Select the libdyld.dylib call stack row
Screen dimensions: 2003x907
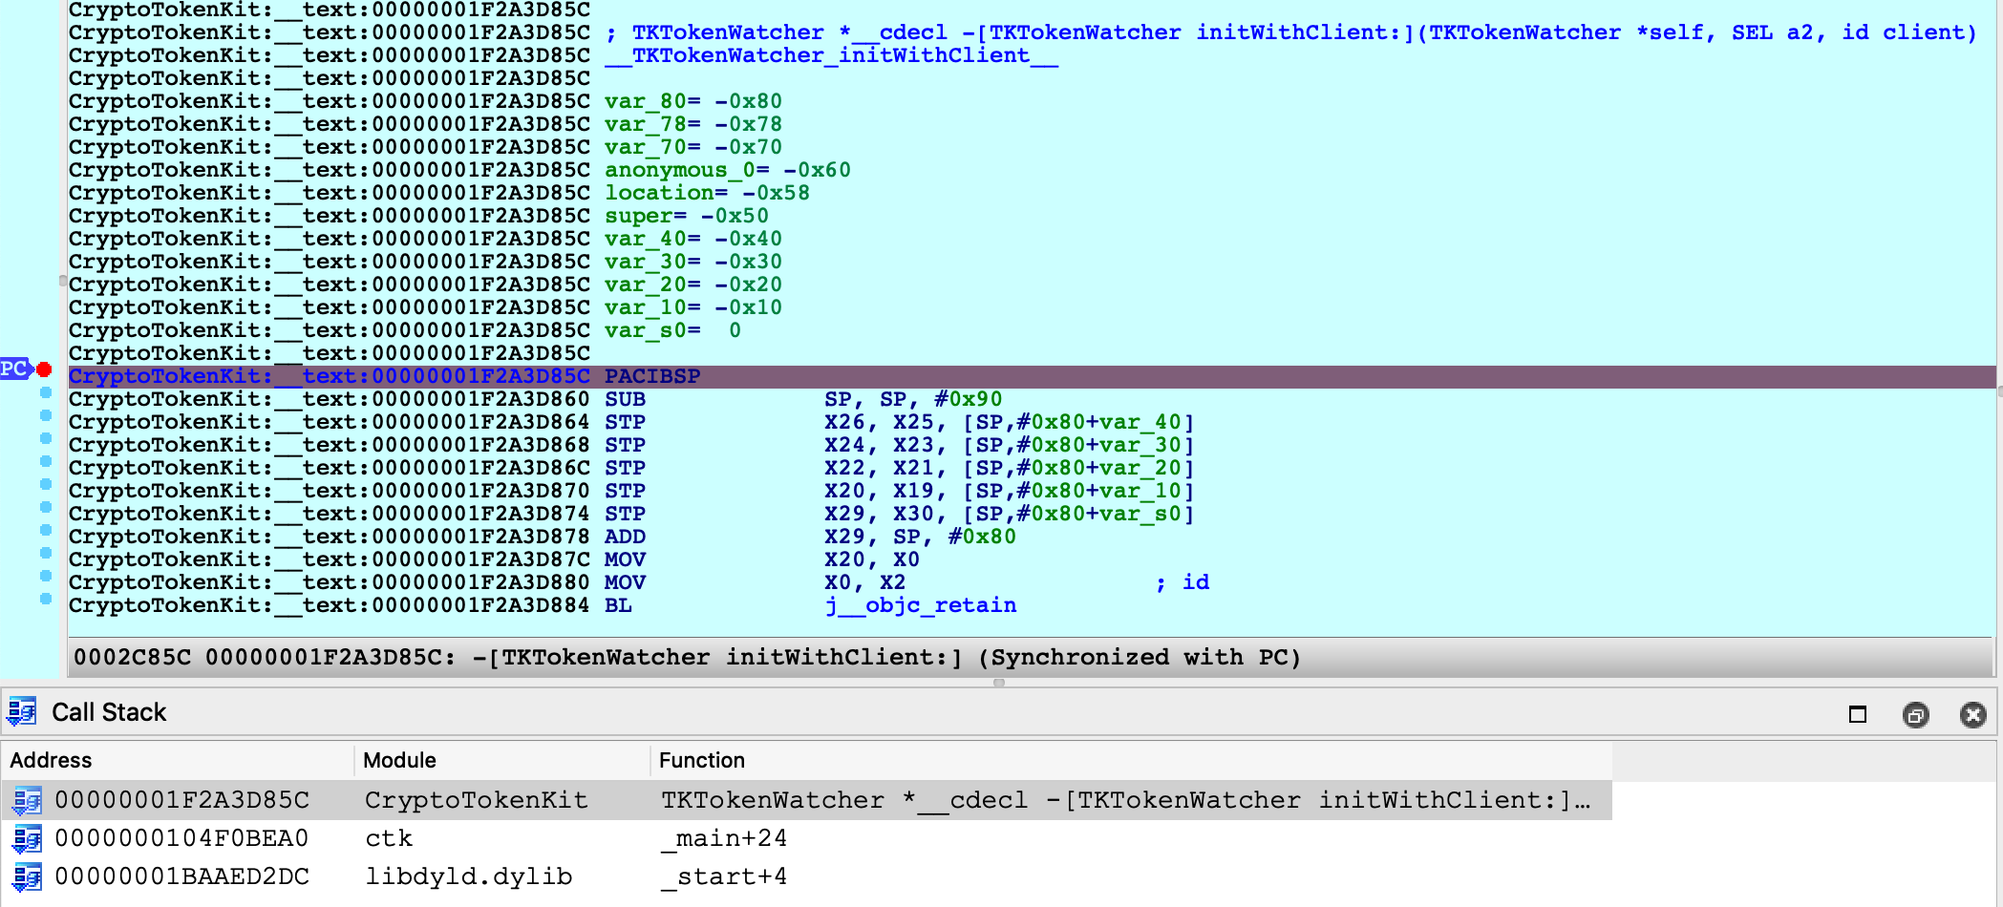(x=468, y=876)
